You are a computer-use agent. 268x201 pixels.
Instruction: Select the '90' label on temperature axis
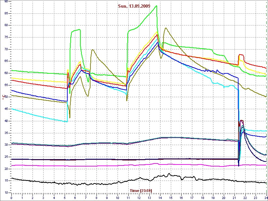click(x=6, y=2)
